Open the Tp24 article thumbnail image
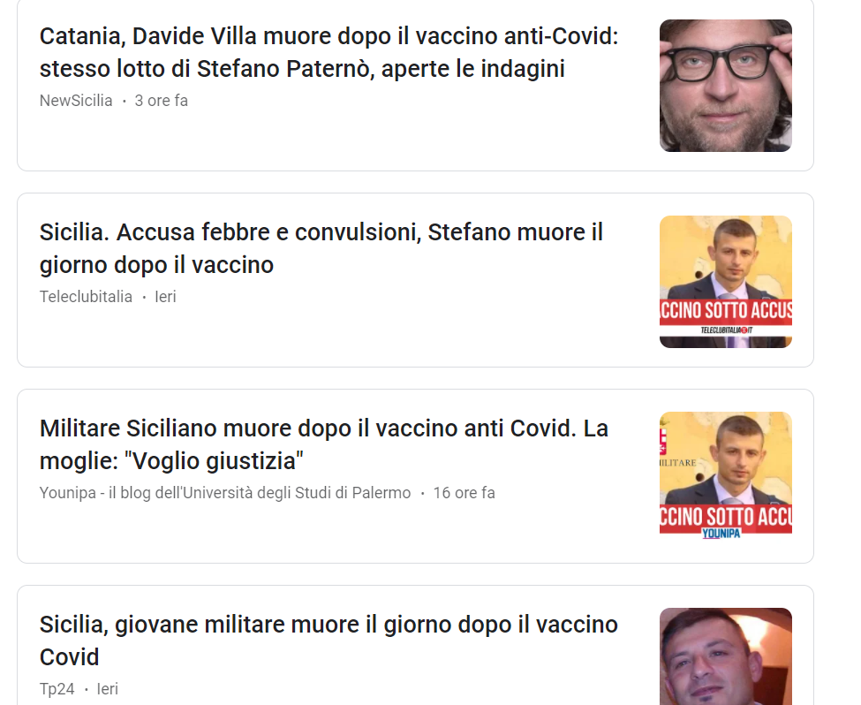 coord(725,656)
